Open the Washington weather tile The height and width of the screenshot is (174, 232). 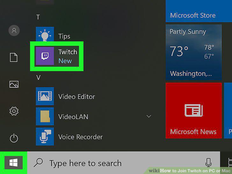pyautogui.click(x=194, y=52)
